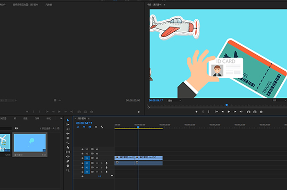The width and height of the screenshot is (287, 190).
Task: Open the timeline sequence tab menu
Action: click(x=89, y=119)
